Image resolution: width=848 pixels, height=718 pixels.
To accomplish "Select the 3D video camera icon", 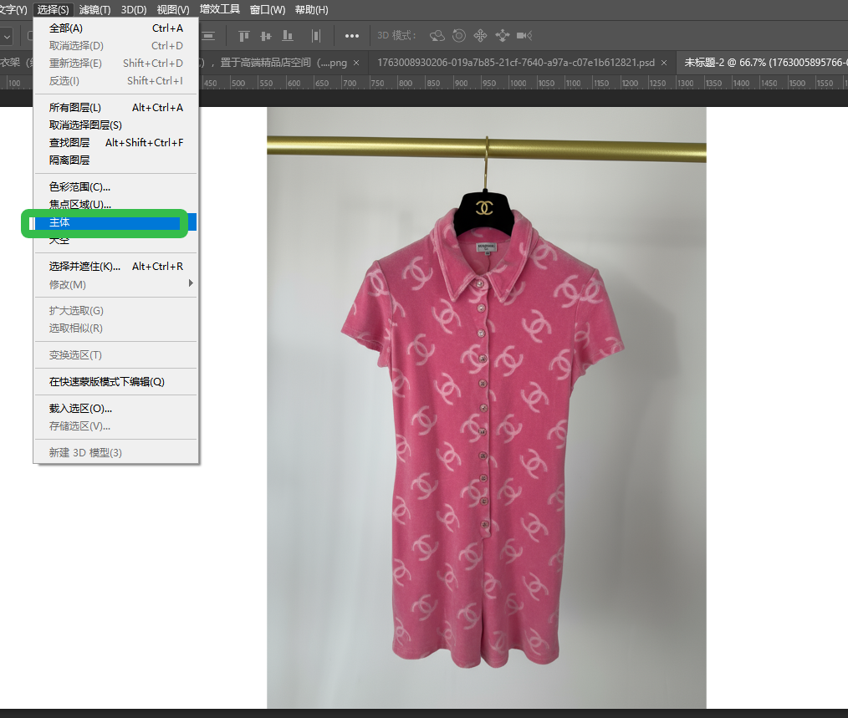I will (x=524, y=36).
